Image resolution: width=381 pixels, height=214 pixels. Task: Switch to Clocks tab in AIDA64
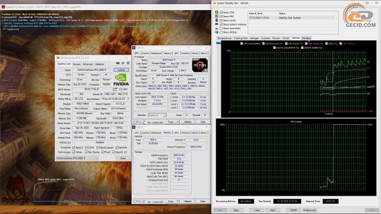pos(286,38)
